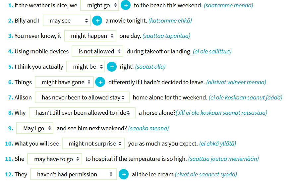This screenshot has width=297, height=182.
Task: Open the 'may see' answer dropdown
Action: coord(67,21)
